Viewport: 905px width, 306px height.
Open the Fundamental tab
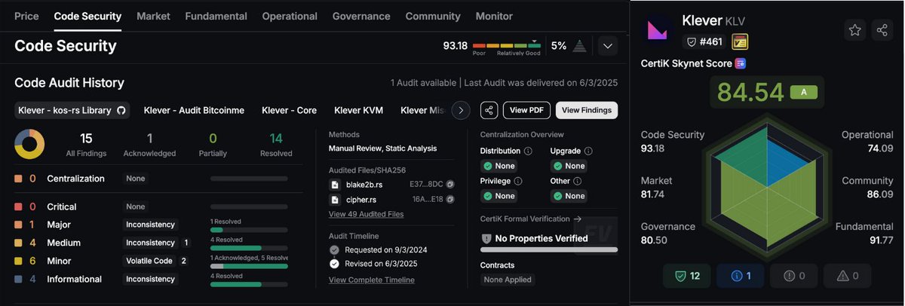tap(216, 16)
